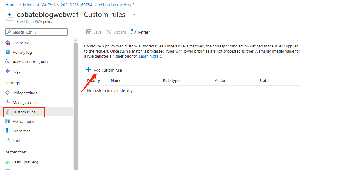Click the Home breadcrumb link
The image size is (354, 170).
point(11,4)
